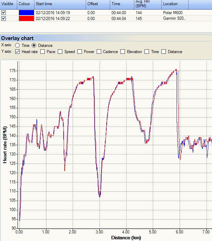Enable the Pace Y axis checkbox
The image size is (212, 241).
click(x=42, y=52)
